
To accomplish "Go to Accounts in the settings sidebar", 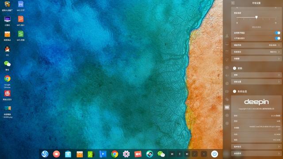I will tap(227, 36).
